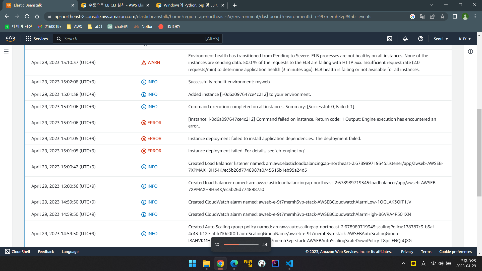Select the 'see eb-engine.log' error message

click(247, 151)
